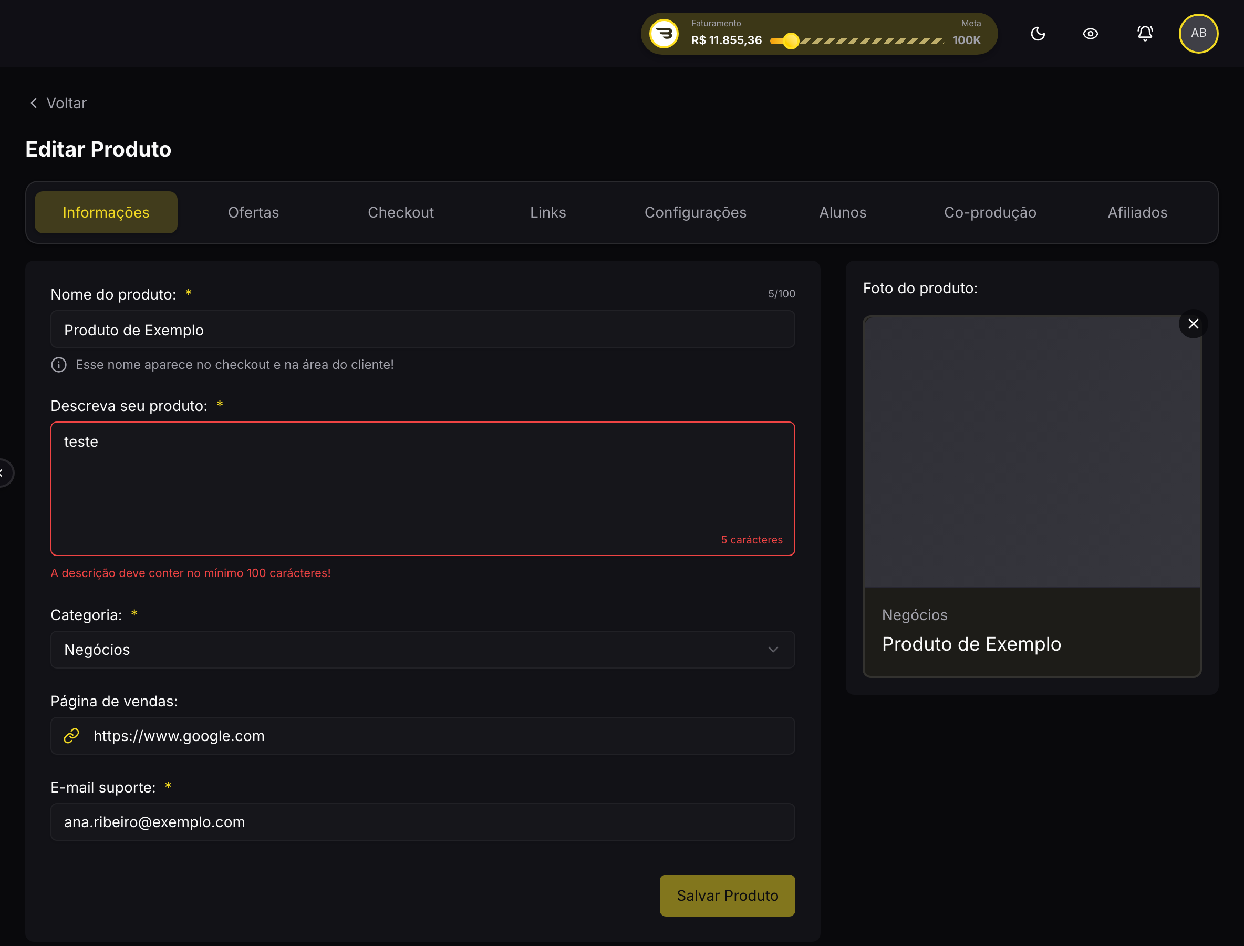The image size is (1244, 946).
Task: Switch to the Links tab
Action: (x=548, y=212)
